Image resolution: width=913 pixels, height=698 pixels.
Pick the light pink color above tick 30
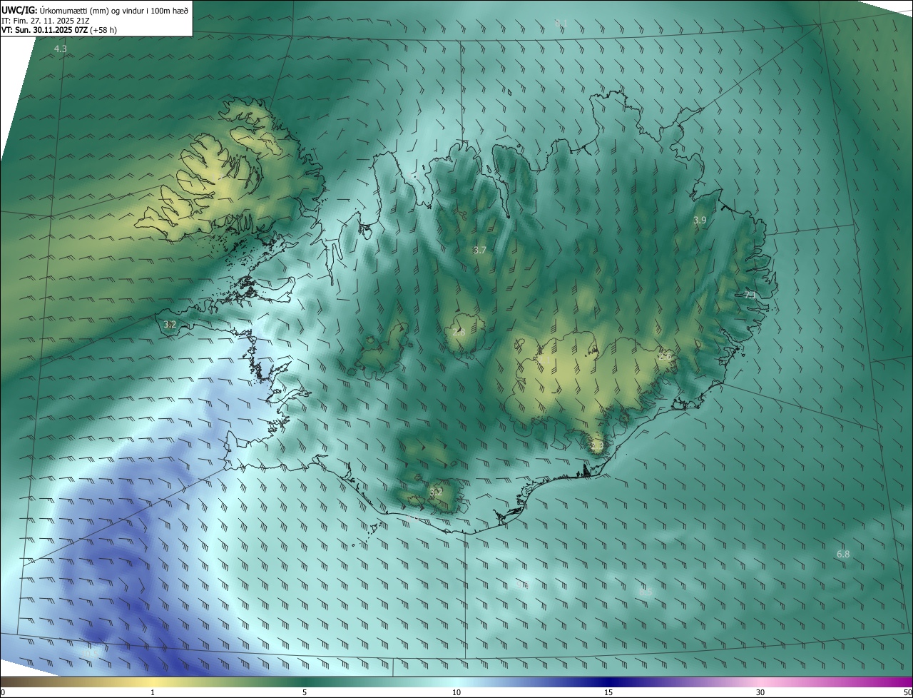point(760,682)
